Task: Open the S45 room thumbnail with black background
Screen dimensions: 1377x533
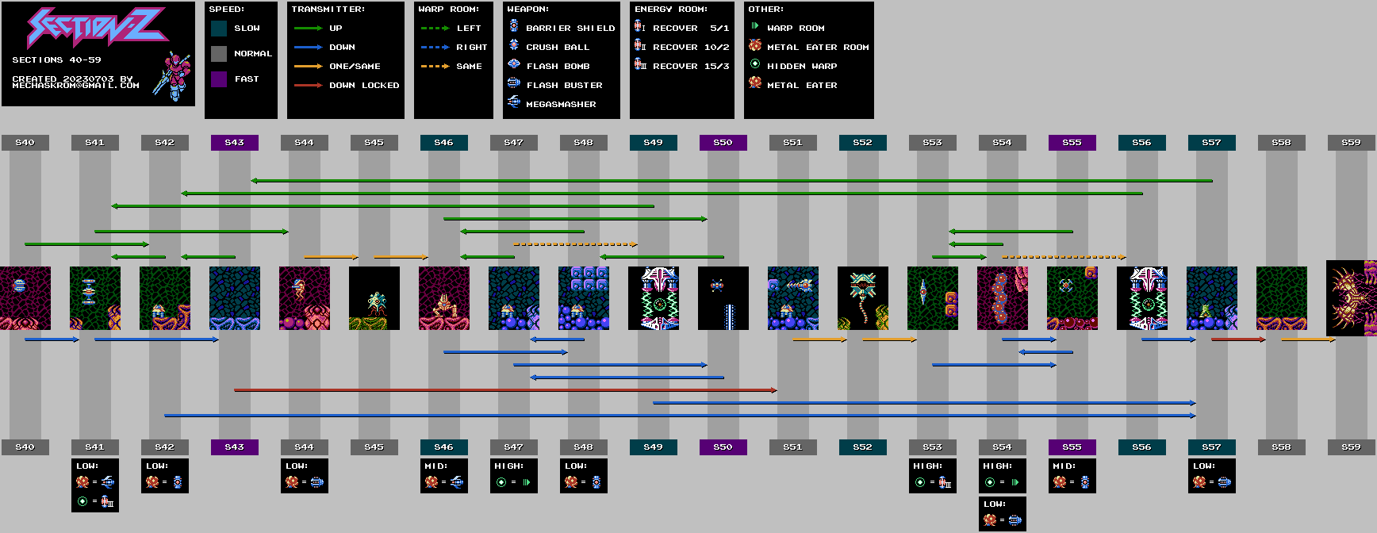Action: (x=374, y=298)
